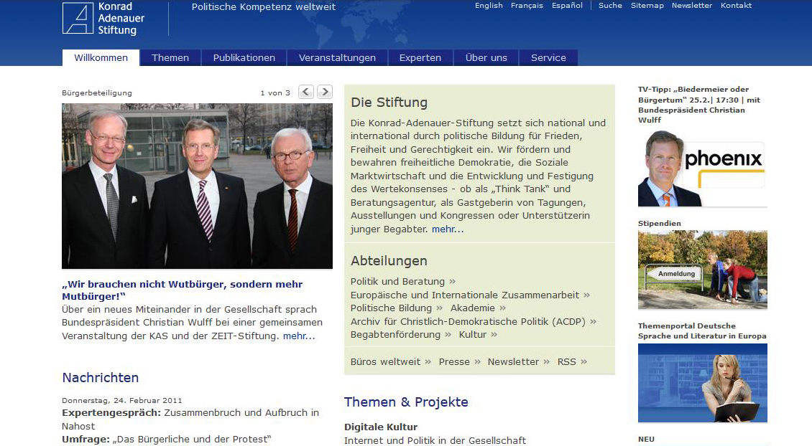
Task: Open Büros weltweit link
Action: pyautogui.click(x=385, y=362)
